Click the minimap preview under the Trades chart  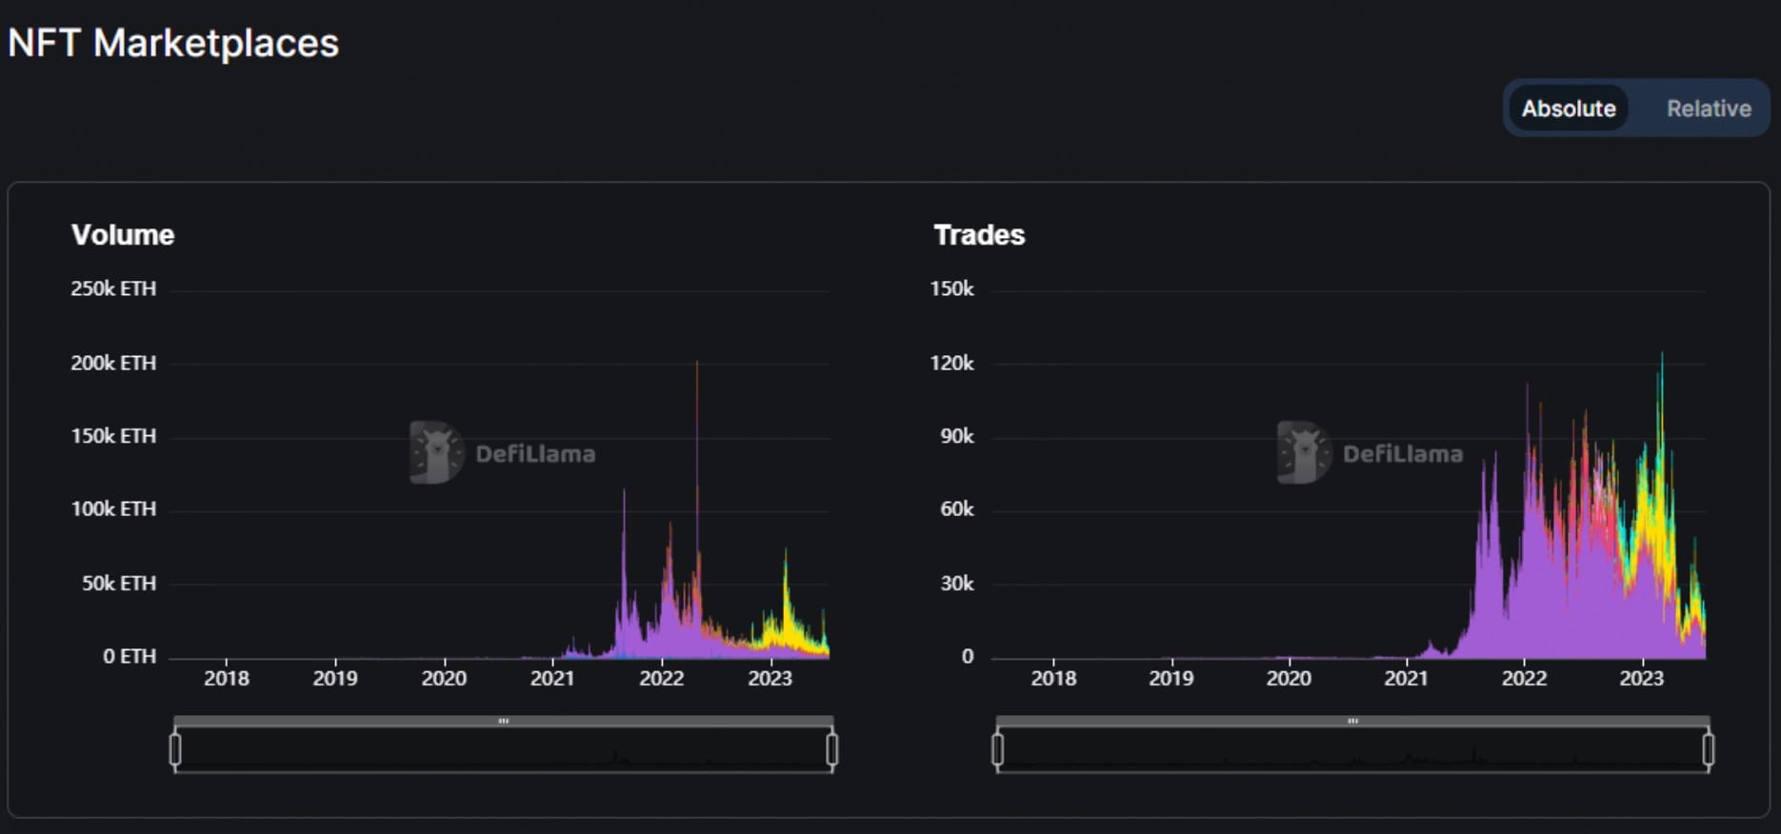(x=1352, y=752)
